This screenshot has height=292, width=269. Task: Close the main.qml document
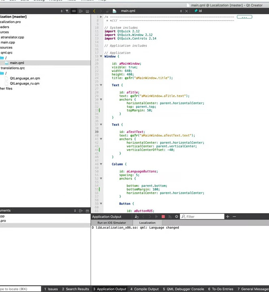point(186,11)
